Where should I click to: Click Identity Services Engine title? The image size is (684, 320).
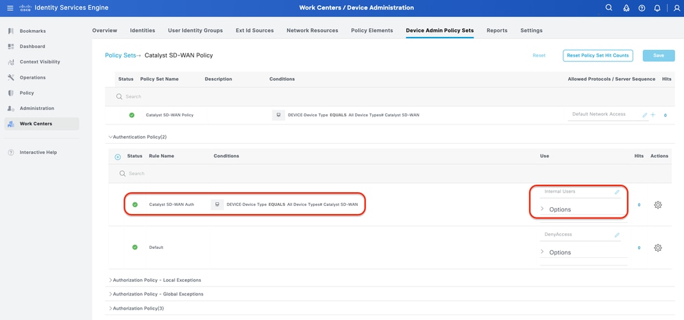click(x=71, y=8)
